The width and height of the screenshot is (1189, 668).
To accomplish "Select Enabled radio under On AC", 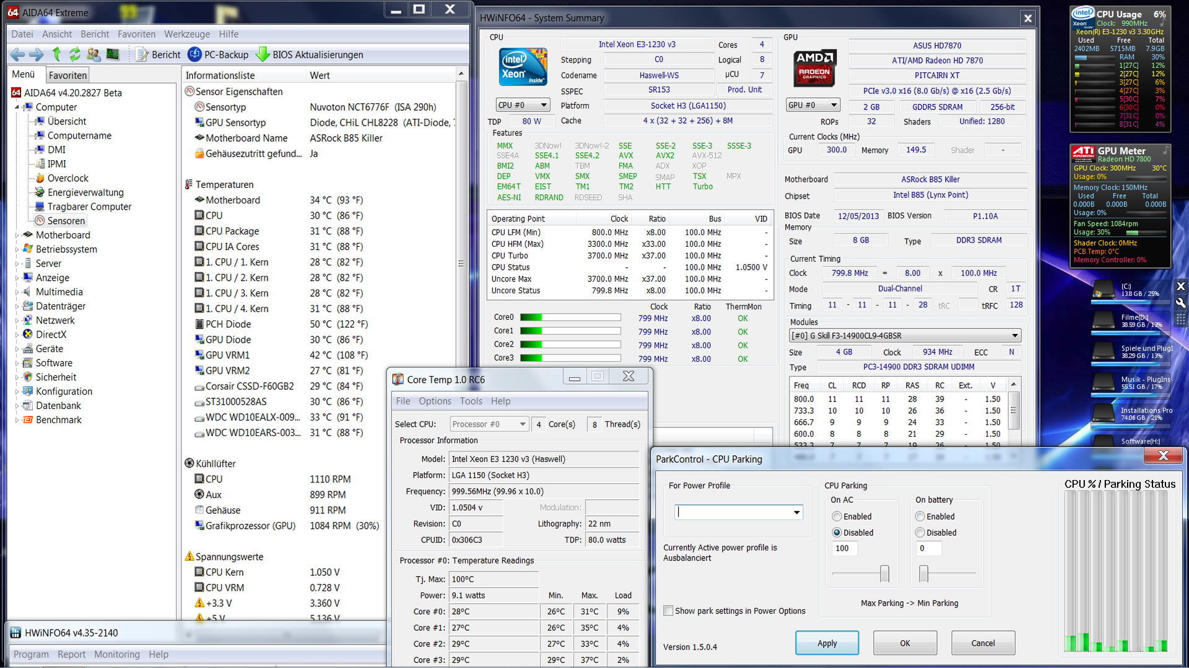I will tap(837, 516).
